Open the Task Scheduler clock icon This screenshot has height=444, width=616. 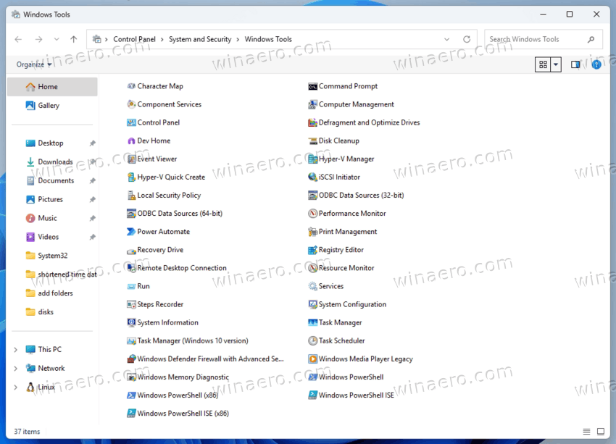[x=313, y=340]
